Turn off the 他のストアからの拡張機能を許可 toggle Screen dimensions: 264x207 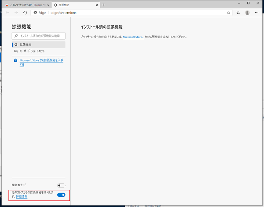tap(61, 194)
